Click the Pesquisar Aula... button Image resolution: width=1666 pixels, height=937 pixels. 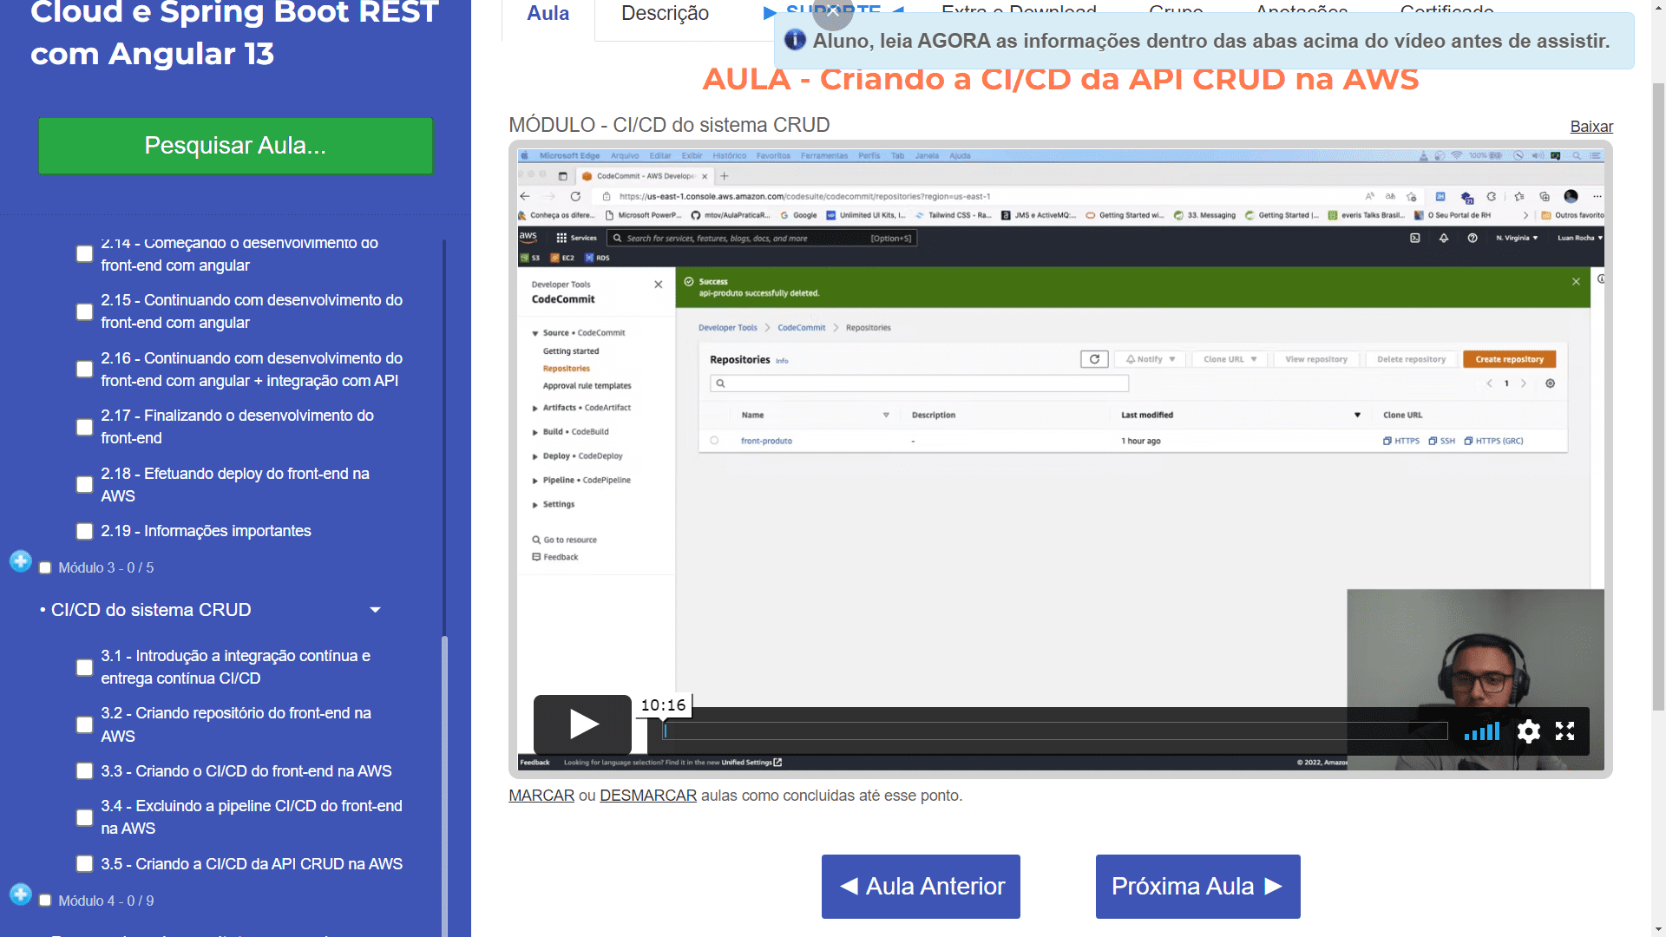point(235,146)
